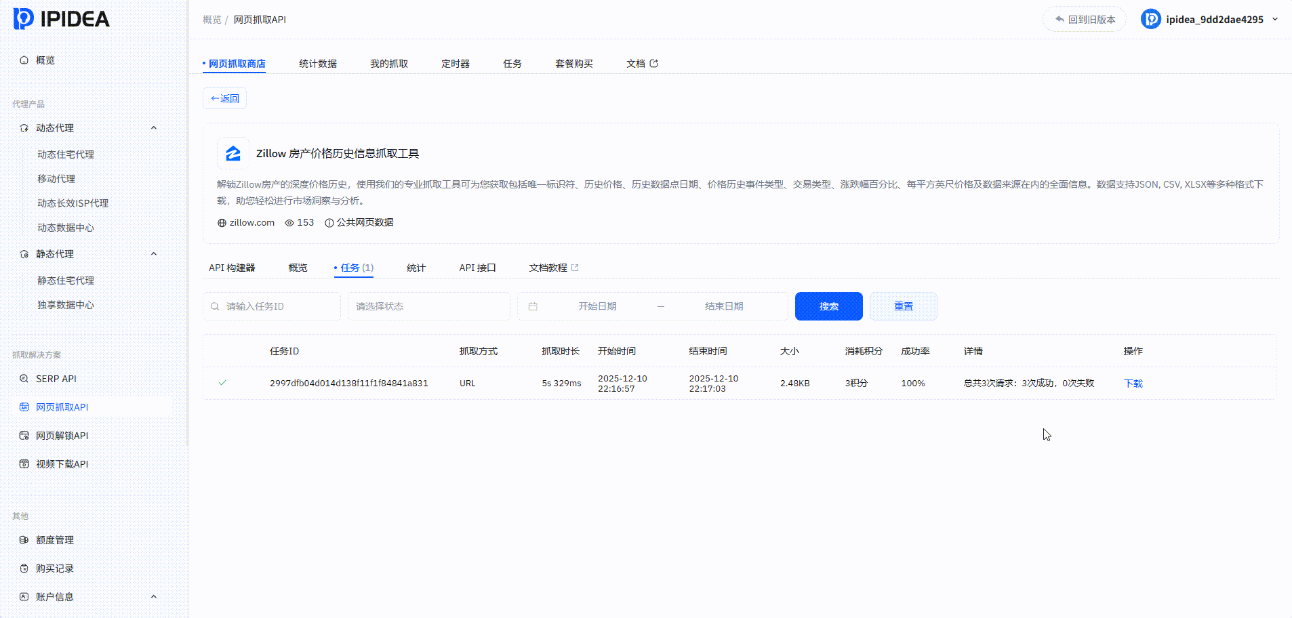Switch to the 统计数据 tab
Screen dimensions: 1292x618
click(x=318, y=64)
